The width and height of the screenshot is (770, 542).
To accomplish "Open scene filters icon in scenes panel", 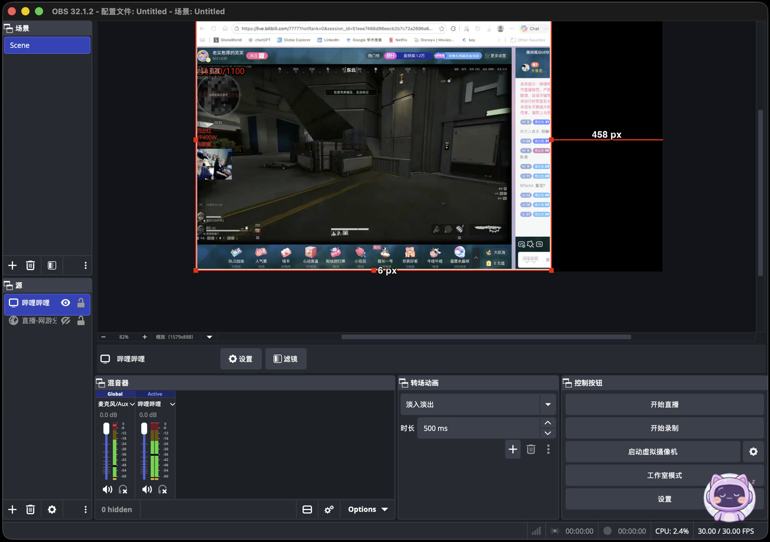I will [x=52, y=265].
